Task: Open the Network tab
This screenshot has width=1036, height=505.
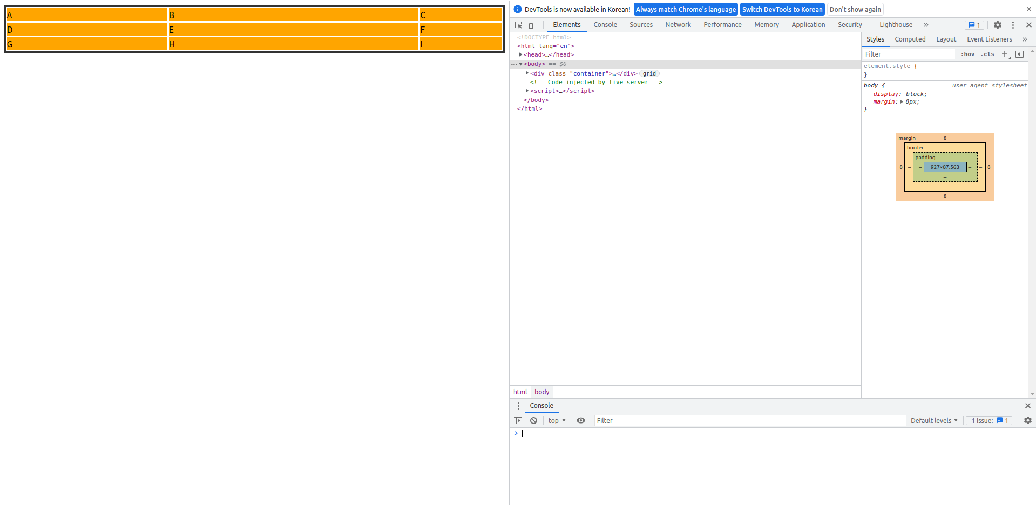Action: click(x=678, y=25)
